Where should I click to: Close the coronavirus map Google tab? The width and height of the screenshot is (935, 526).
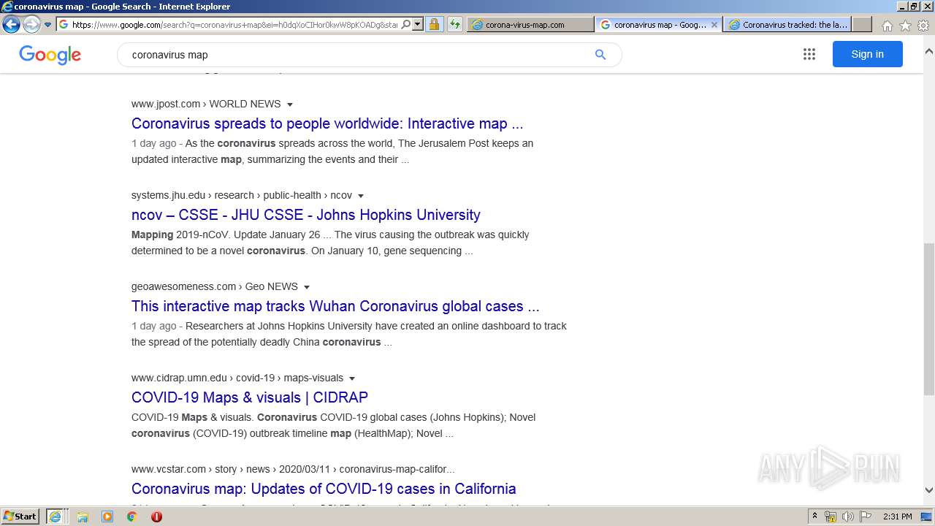[714, 24]
